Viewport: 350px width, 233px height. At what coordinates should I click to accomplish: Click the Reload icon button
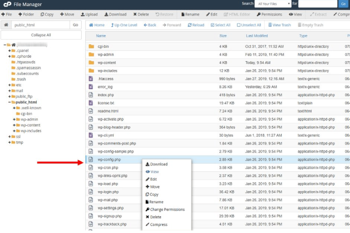click(x=195, y=25)
